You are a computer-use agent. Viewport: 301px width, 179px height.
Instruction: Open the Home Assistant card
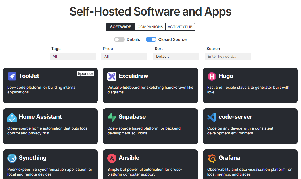50,126
